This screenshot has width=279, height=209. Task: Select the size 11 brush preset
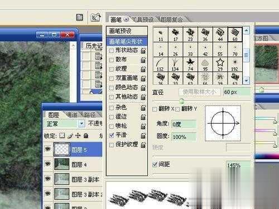coord(161,35)
